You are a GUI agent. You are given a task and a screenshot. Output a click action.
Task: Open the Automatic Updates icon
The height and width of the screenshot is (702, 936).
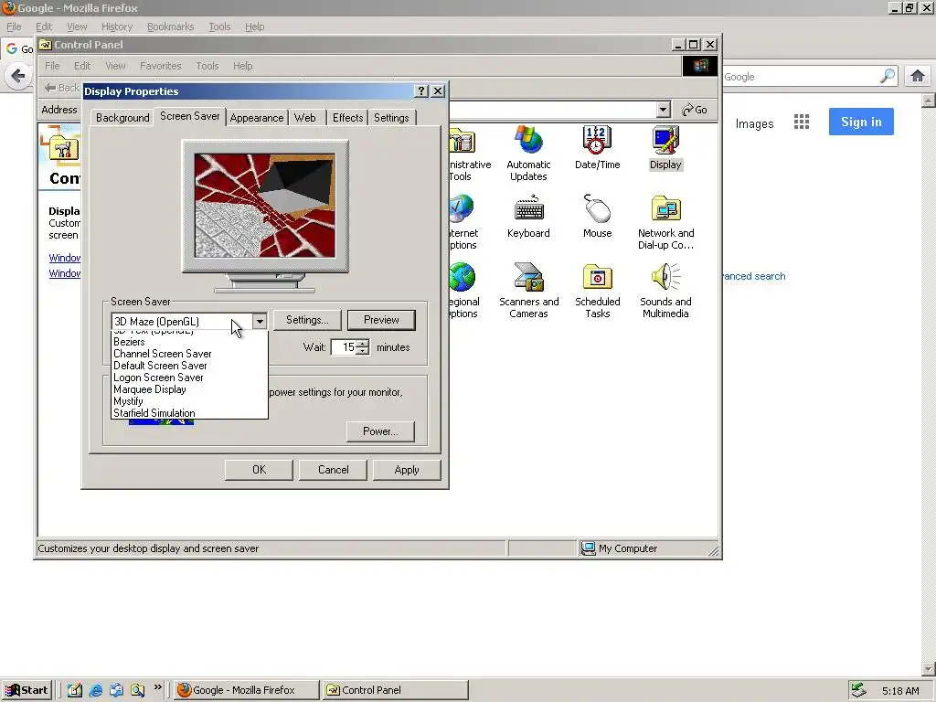click(528, 153)
